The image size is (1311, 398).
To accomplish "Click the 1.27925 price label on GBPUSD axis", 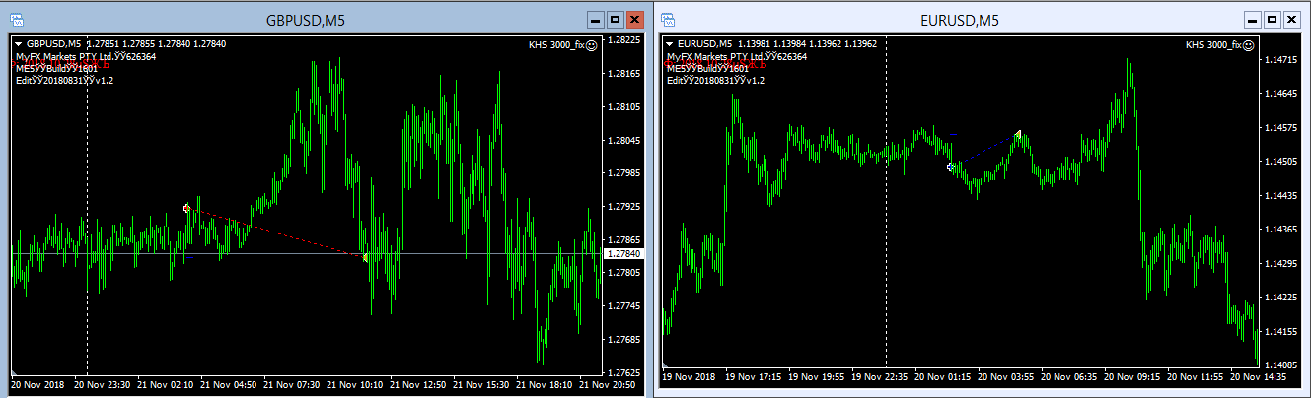I will click(x=625, y=208).
